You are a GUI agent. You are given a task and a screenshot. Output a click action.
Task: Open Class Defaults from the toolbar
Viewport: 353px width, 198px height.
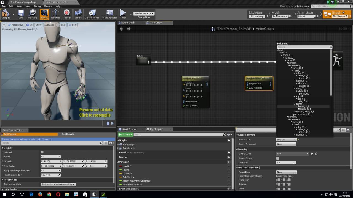[x=109, y=14]
